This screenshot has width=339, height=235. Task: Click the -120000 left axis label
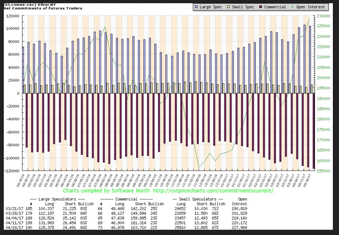click(x=12, y=171)
